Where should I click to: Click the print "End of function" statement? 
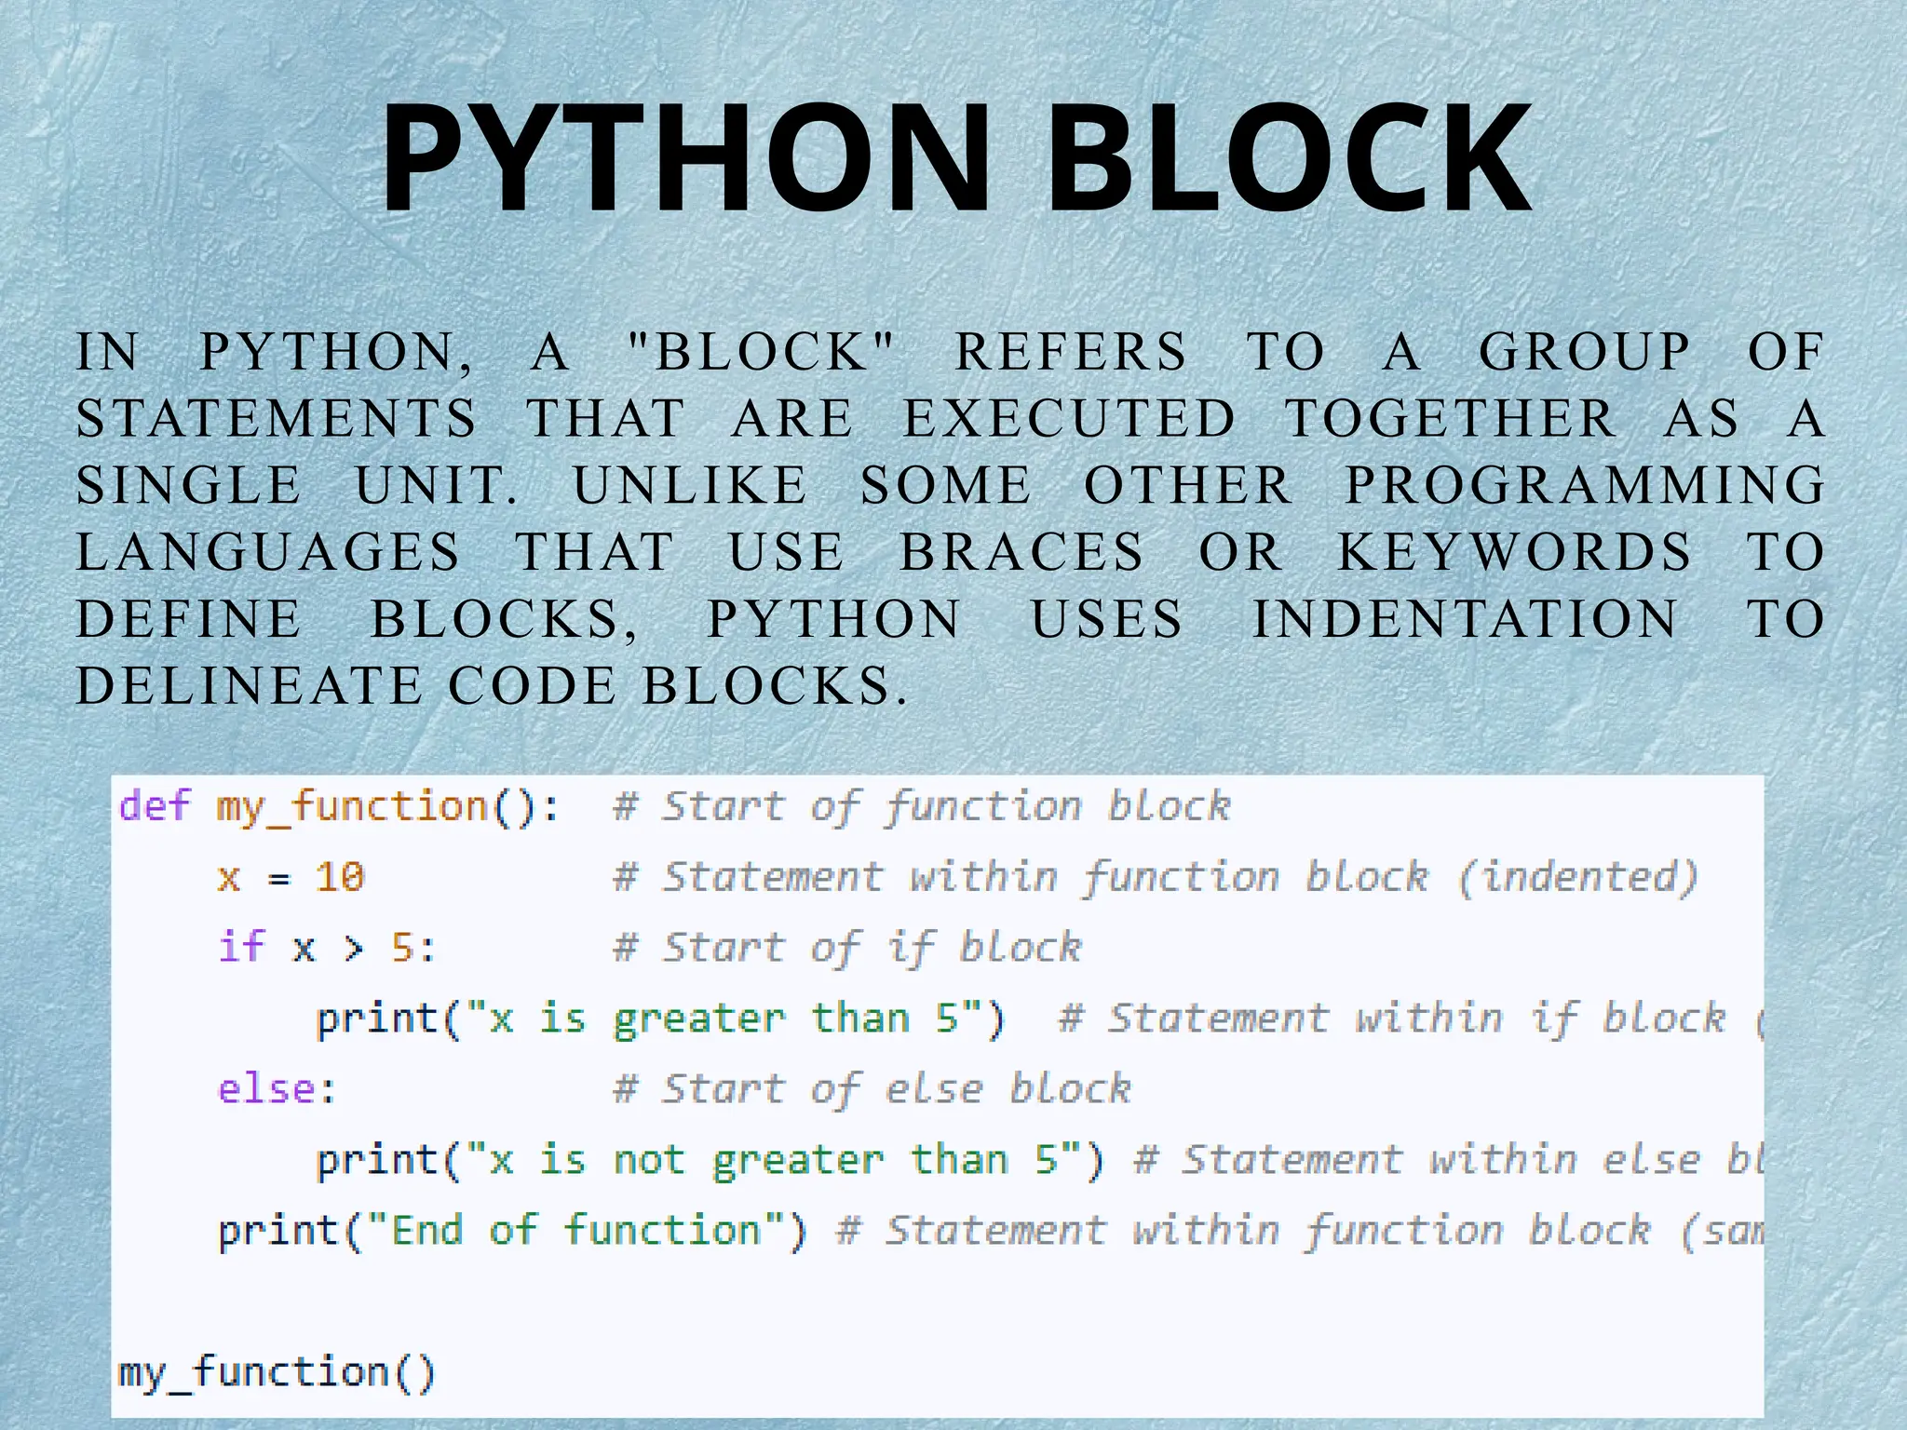(512, 1231)
